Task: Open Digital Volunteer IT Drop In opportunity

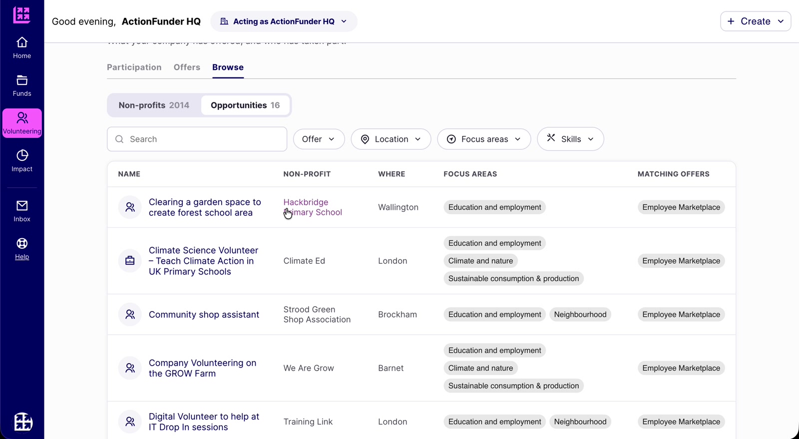Action: point(204,422)
